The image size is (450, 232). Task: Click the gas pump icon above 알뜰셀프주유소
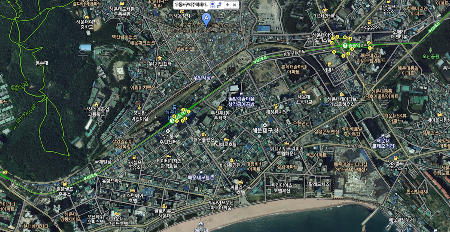(x=65, y=183)
